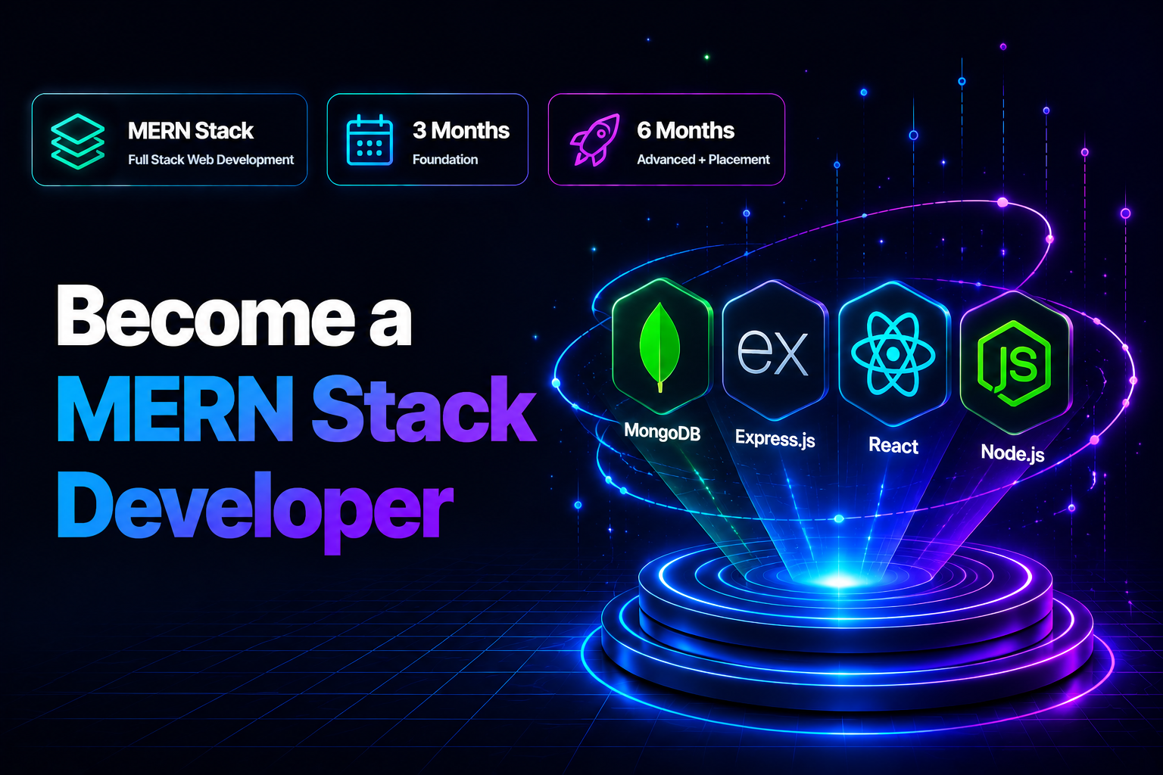Click the 'React' label
The width and height of the screenshot is (1163, 775).
point(893,446)
